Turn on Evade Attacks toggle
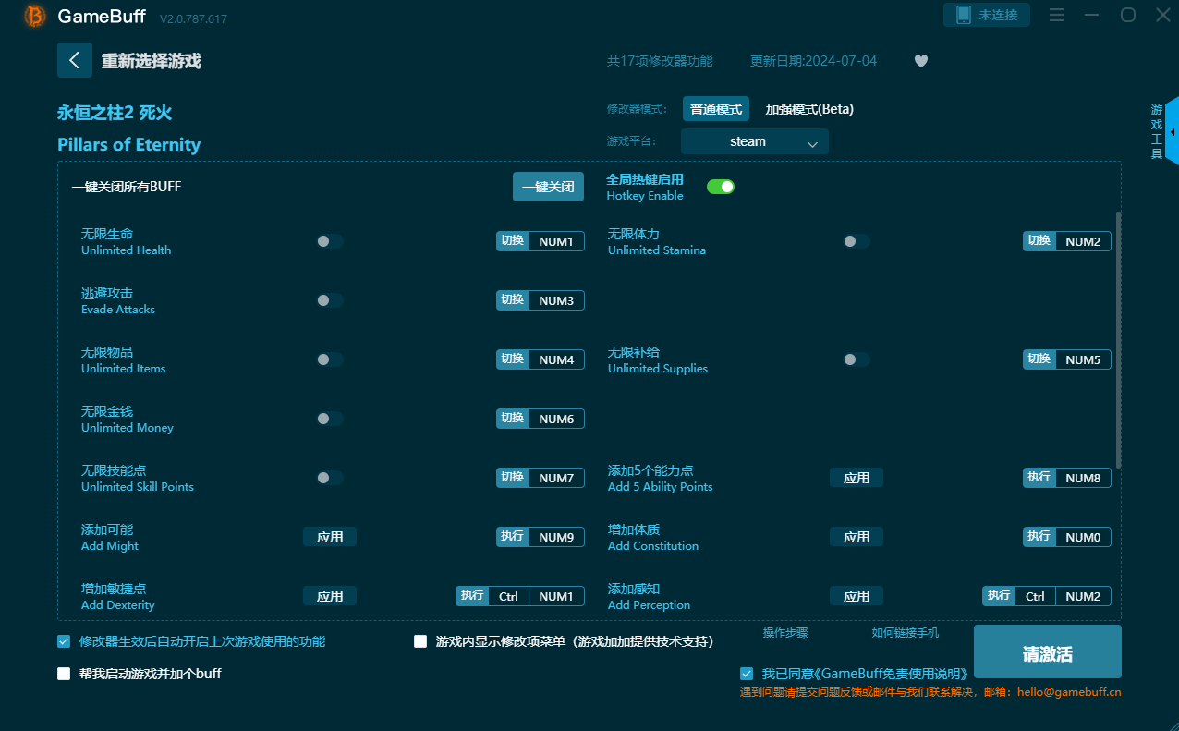 point(330,300)
